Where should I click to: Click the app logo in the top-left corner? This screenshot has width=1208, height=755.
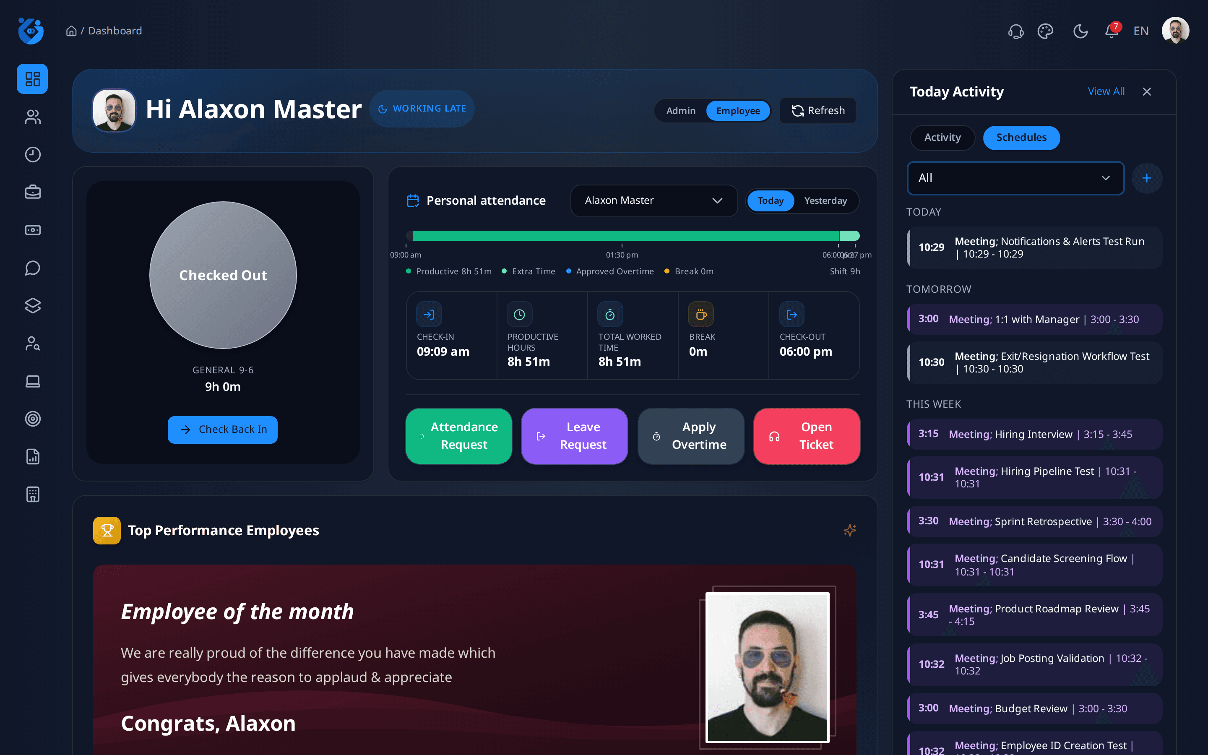click(31, 31)
